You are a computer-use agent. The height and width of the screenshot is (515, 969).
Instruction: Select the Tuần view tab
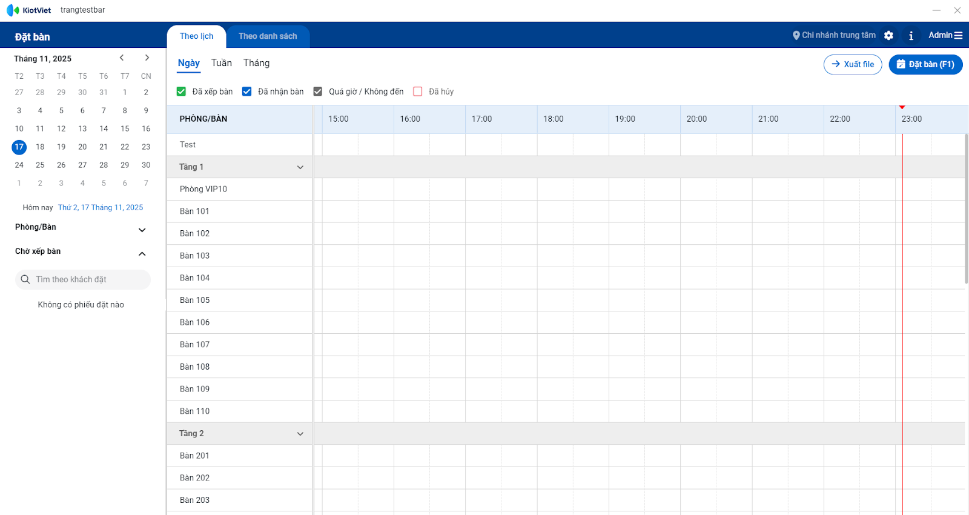(222, 63)
